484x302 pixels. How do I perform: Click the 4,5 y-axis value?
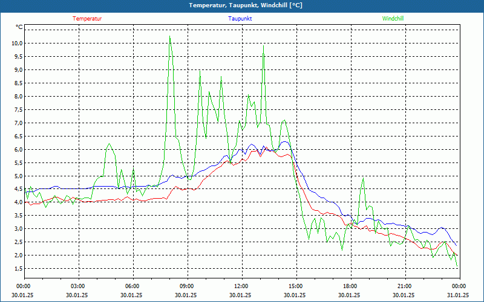point(18,189)
